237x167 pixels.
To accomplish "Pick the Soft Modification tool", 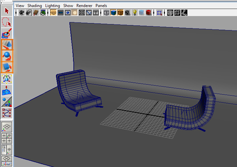I will click(7, 91).
